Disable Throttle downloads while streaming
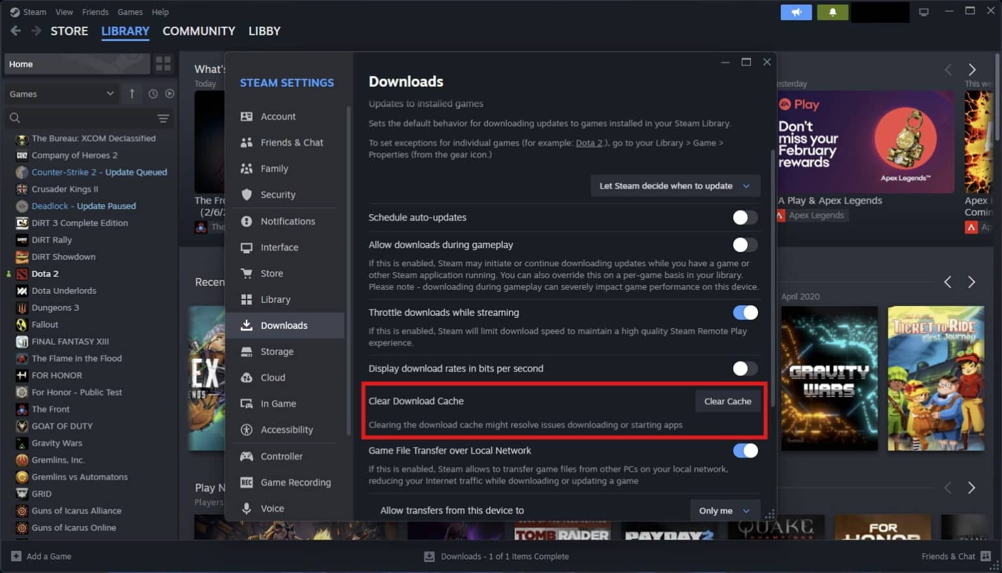 (745, 313)
